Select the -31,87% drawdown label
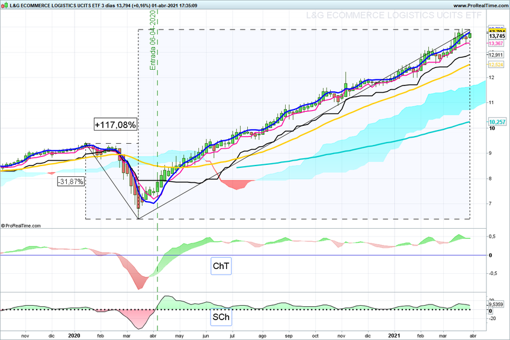Screen dimensions: 510x340 [x=71, y=181]
